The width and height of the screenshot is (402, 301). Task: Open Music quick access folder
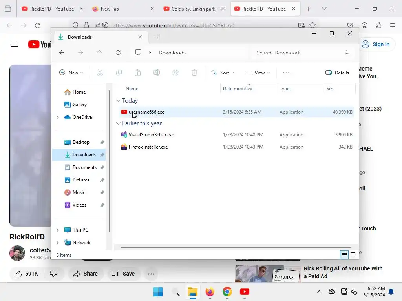click(79, 192)
